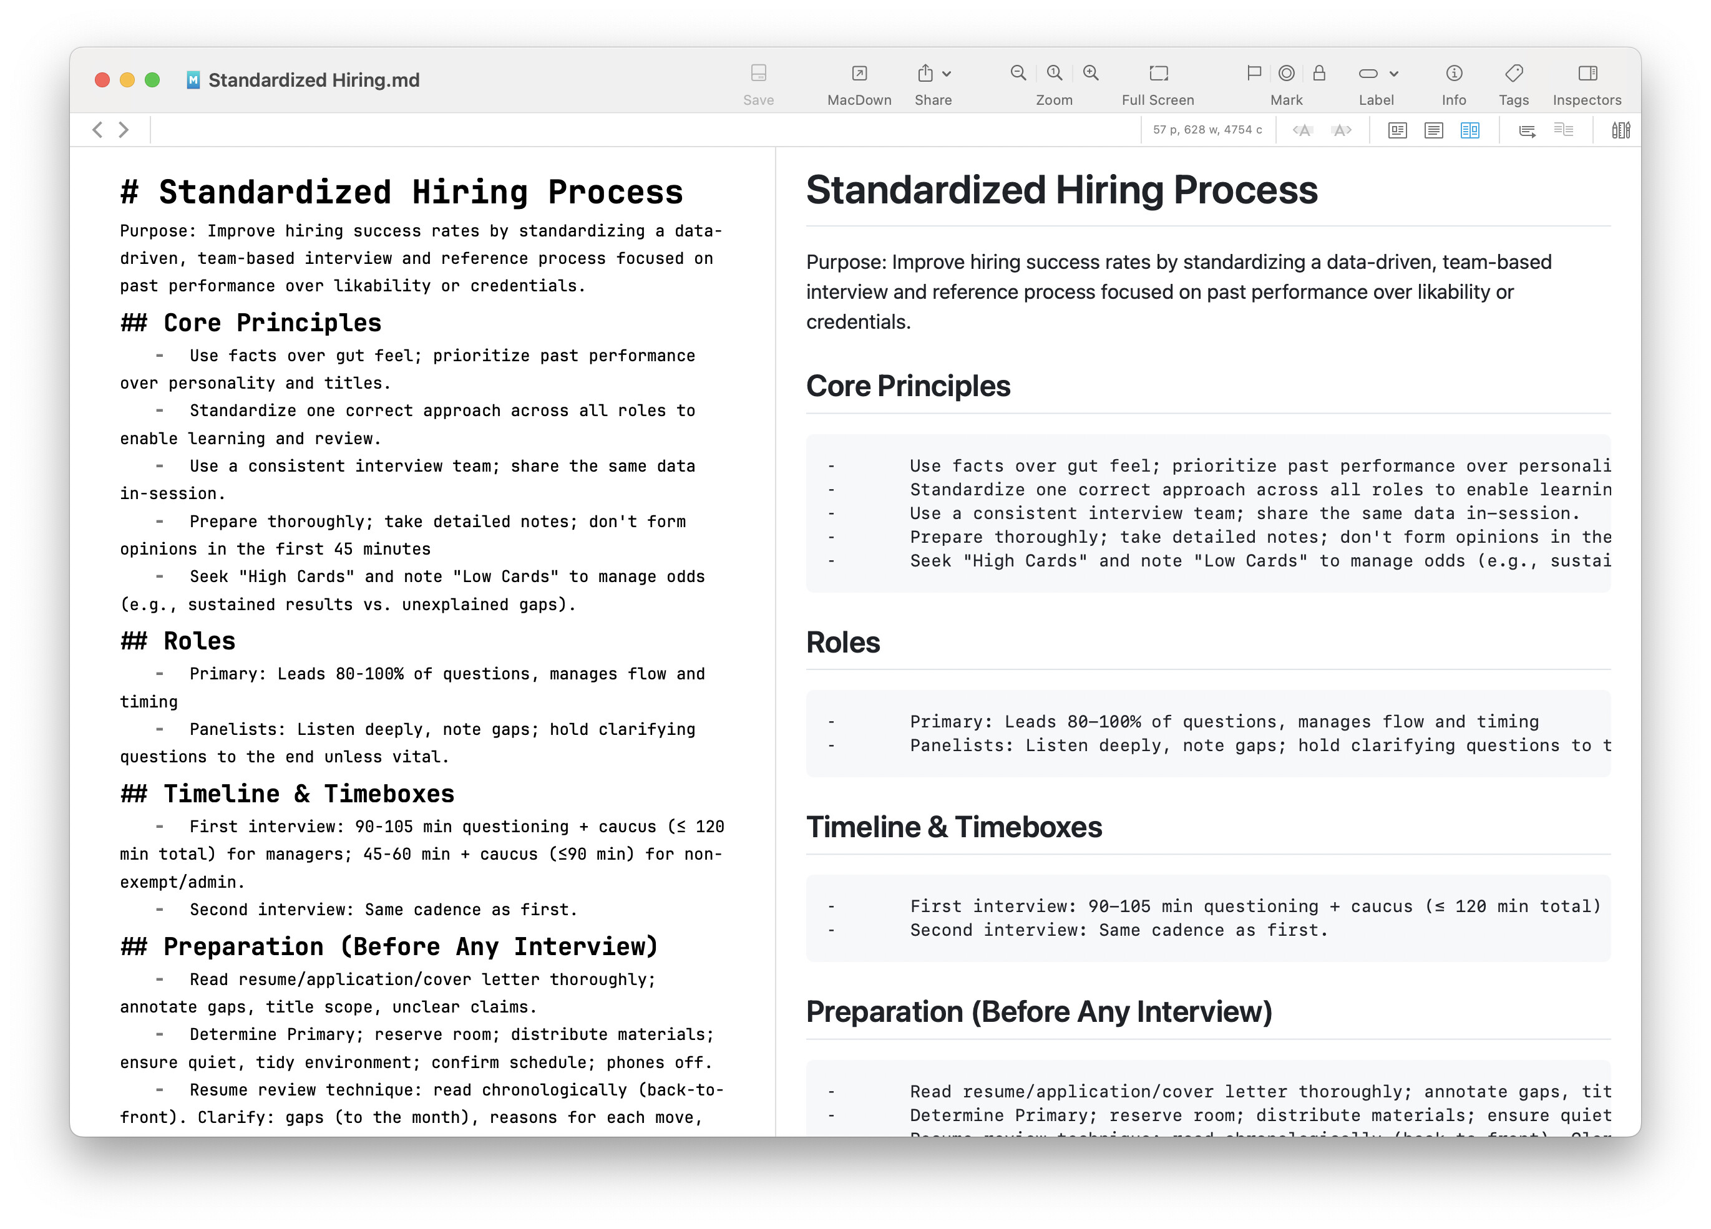This screenshot has height=1229, width=1711.
Task: Zoom out with the minus magnifier
Action: pyautogui.click(x=1018, y=73)
